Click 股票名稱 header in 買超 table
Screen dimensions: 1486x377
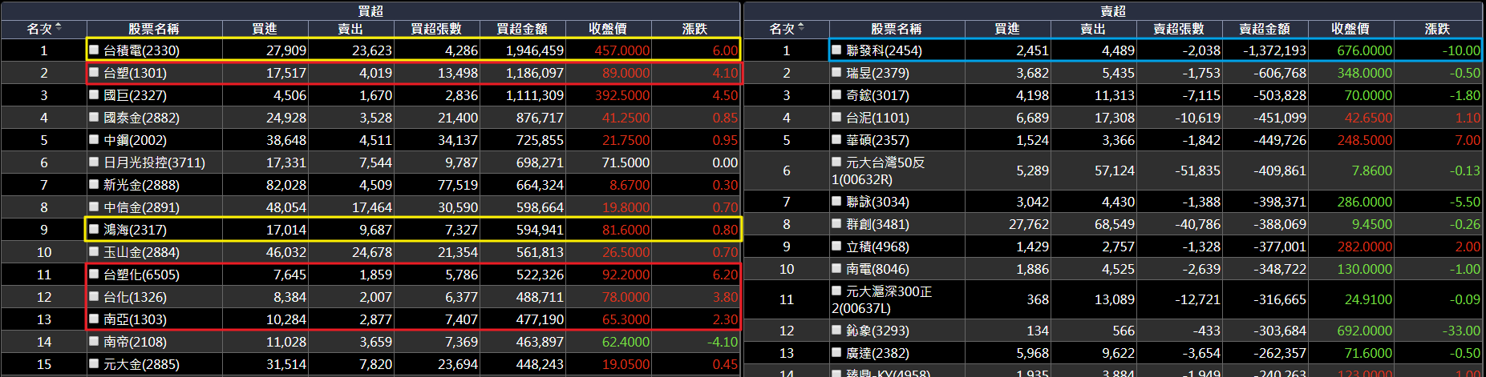click(x=153, y=29)
